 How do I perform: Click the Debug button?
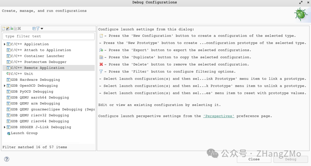pos(291,159)
